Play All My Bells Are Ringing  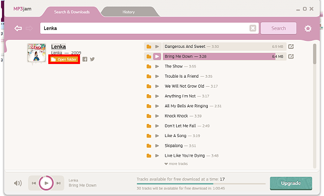point(157,106)
